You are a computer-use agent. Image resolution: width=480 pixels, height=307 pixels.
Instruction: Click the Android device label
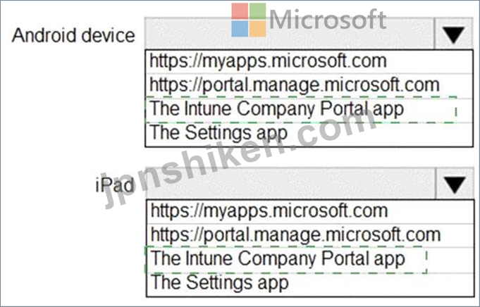[73, 35]
